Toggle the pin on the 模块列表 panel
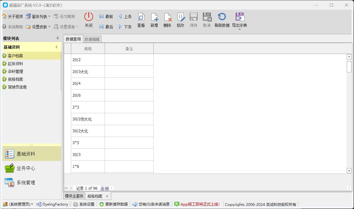 click(57, 38)
